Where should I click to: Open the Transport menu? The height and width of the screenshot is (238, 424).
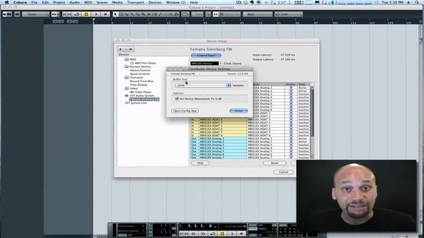pyautogui.click(x=135, y=3)
